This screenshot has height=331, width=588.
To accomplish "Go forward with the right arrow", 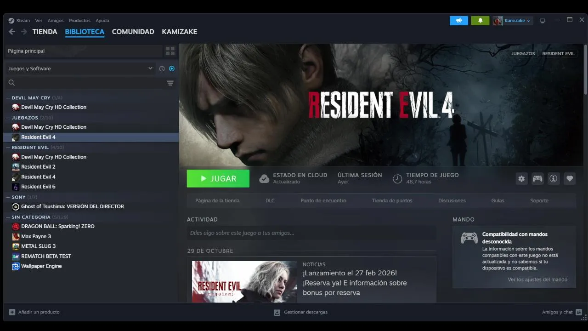I will coord(24,32).
